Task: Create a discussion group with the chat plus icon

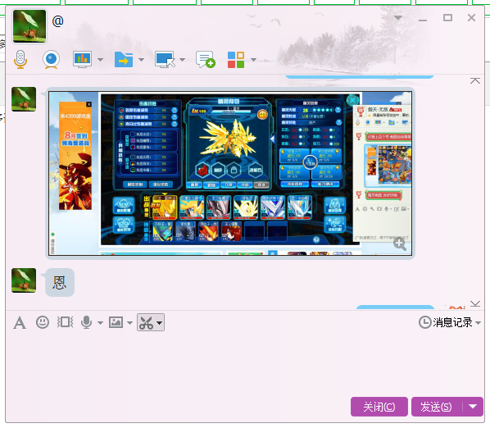Action: pyautogui.click(x=206, y=59)
